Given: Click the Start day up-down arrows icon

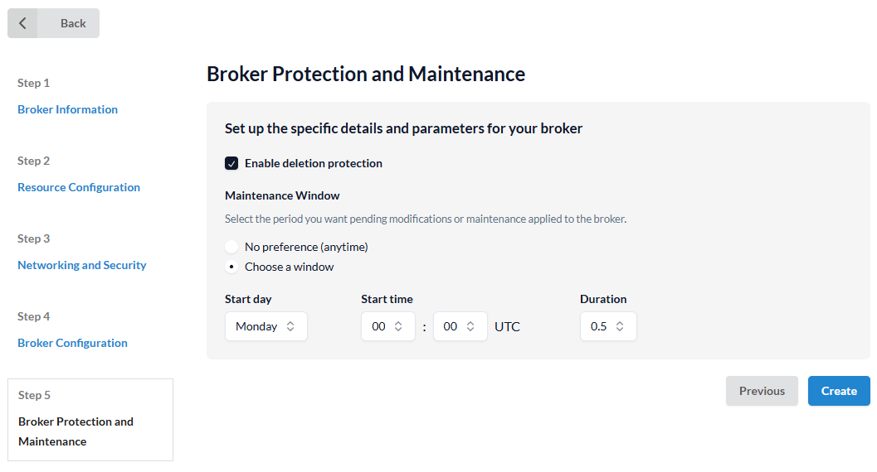Looking at the screenshot, I should [x=290, y=326].
